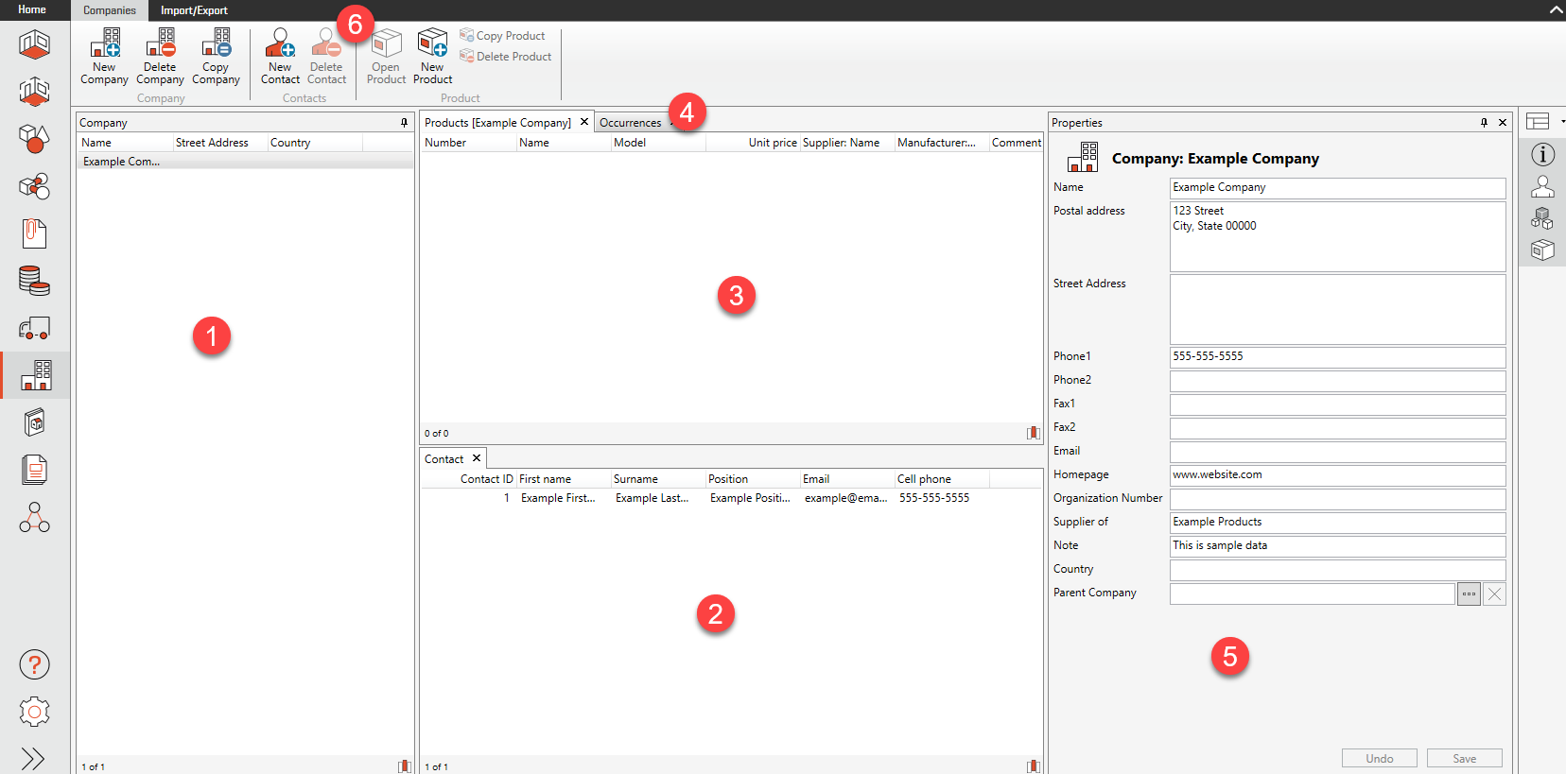The height and width of the screenshot is (774, 1566).
Task: Click the information icon on right sidebar
Action: (x=1542, y=155)
